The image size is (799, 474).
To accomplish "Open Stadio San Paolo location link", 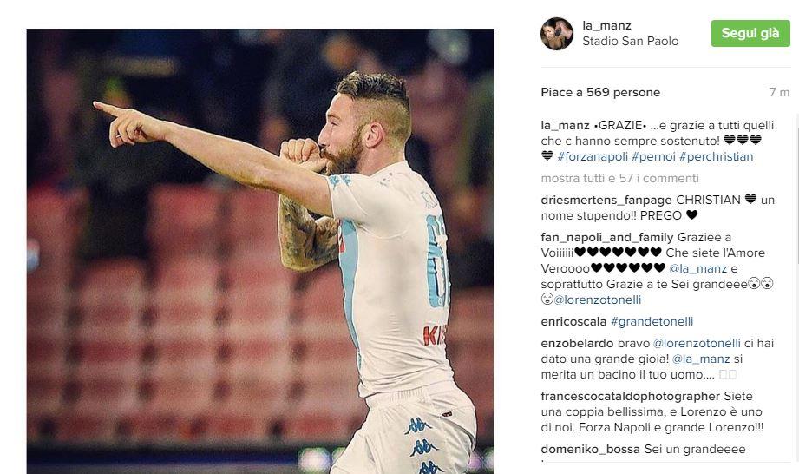I will click(x=631, y=42).
